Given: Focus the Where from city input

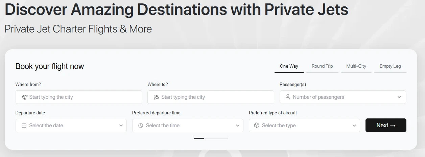Looking at the screenshot, I should click(x=79, y=97).
